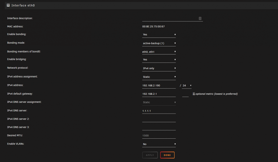Image resolution: width=278 pixels, height=162 pixels.
Task: Click the Interface description label
Action: click(20, 18)
